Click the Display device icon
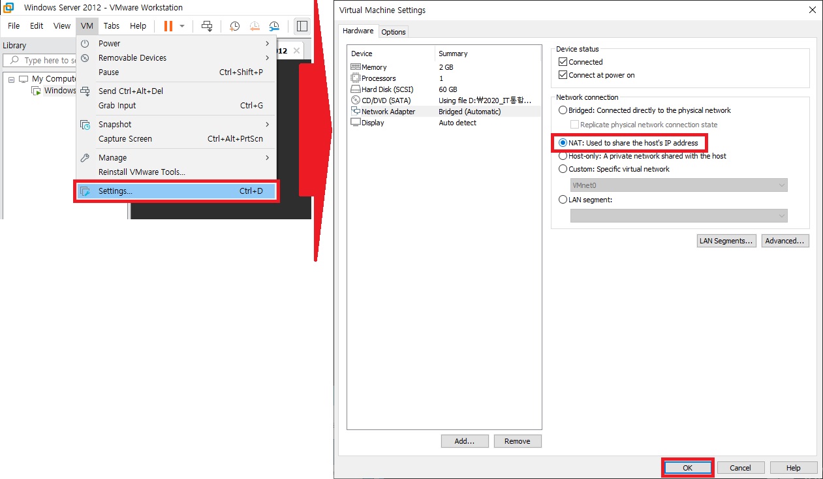Screen dimensions: 823x479 356,123
